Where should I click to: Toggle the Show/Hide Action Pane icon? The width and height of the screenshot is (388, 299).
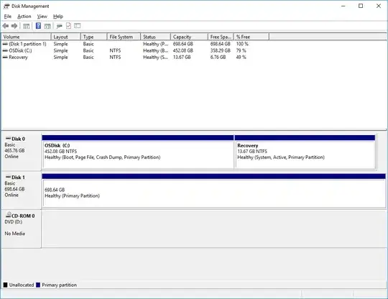click(x=47, y=26)
